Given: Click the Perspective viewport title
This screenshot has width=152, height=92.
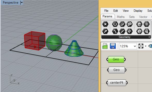Looking at the screenshot, I should [x=11, y=3].
